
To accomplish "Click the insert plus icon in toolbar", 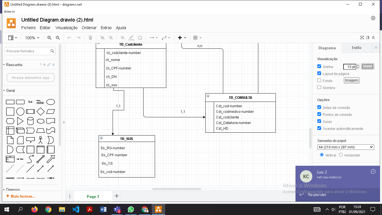I will tap(180, 38).
